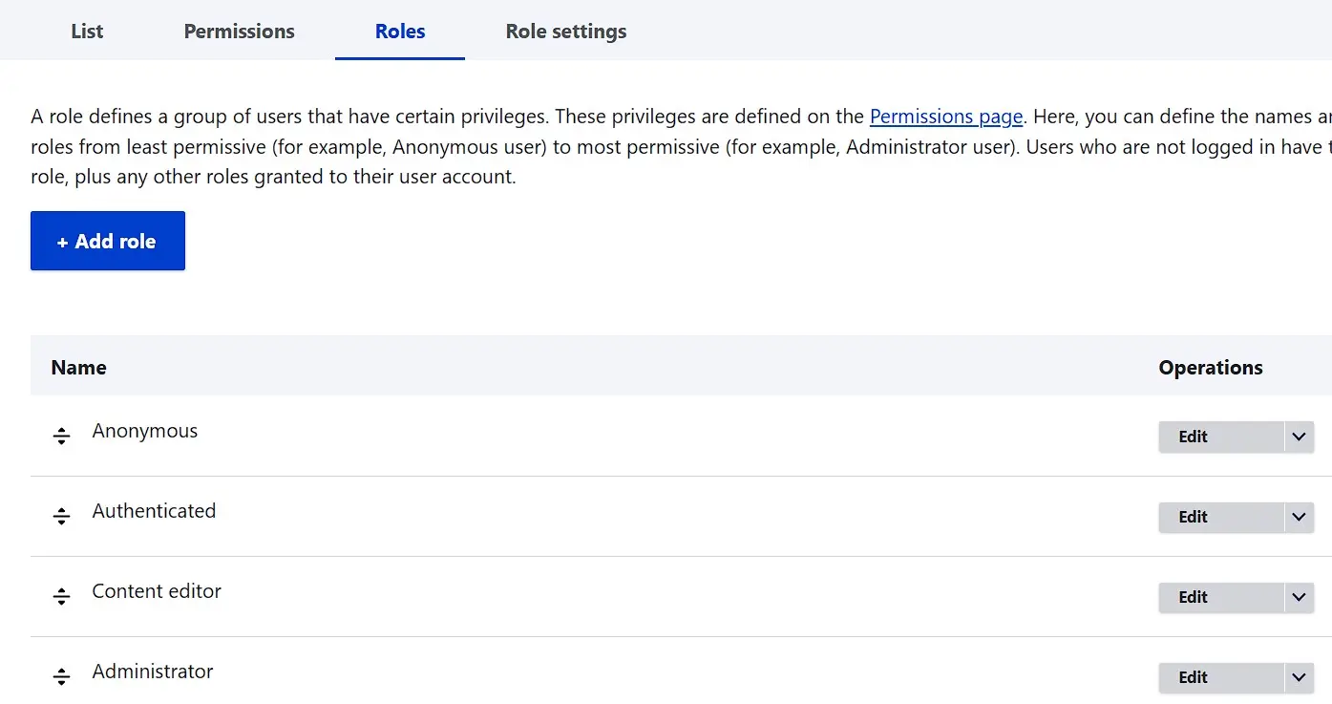Click the Add role button
The image size is (1332, 704).
pos(107,241)
